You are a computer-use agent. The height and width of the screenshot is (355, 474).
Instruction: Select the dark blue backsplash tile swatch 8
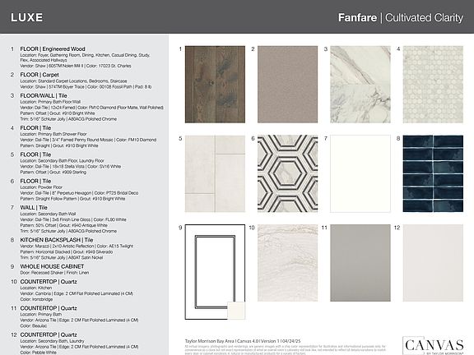pos(433,173)
